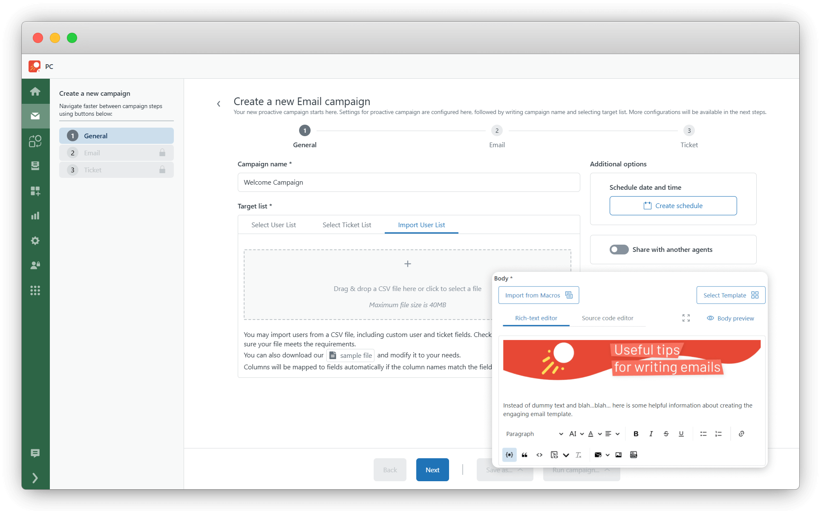The image size is (821, 511).
Task: Click Select Template button
Action: [731, 295]
